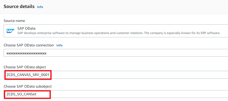Select the ZCDS_CANVAS_SRV_0001 object value
The height and width of the screenshot is (101, 228).
click(x=28, y=75)
